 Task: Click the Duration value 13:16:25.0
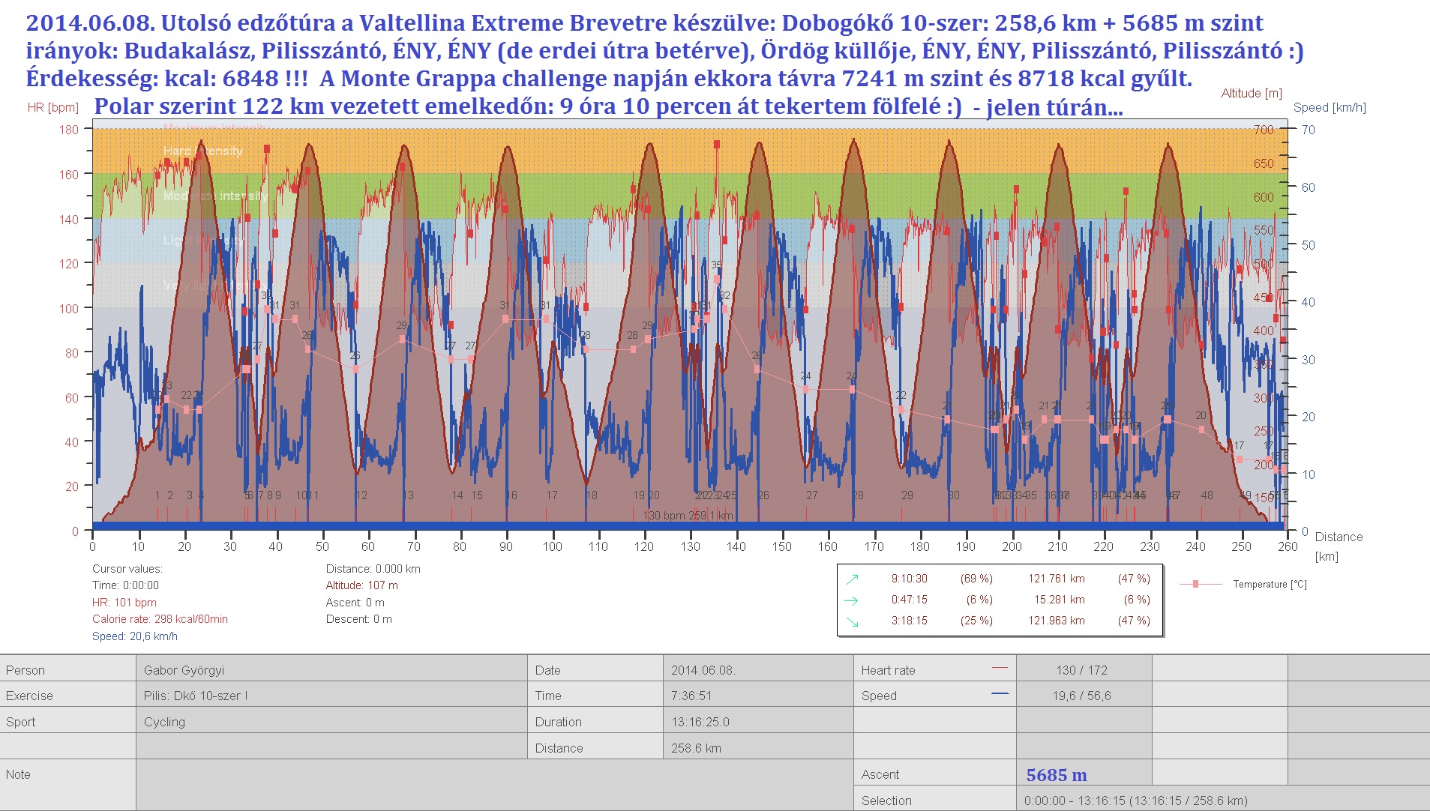(700, 722)
